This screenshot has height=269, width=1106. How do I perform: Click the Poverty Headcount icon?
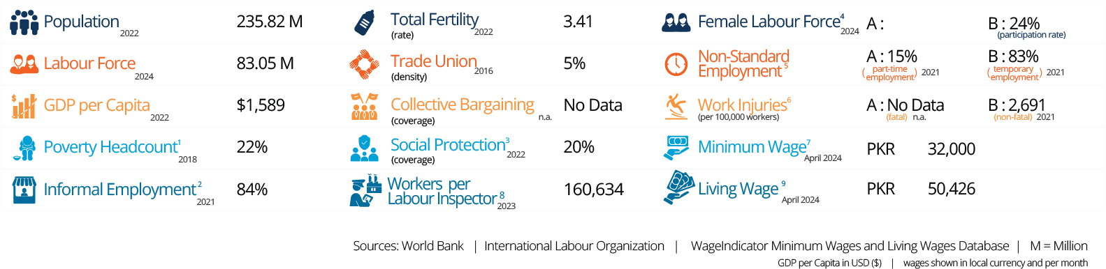26,148
